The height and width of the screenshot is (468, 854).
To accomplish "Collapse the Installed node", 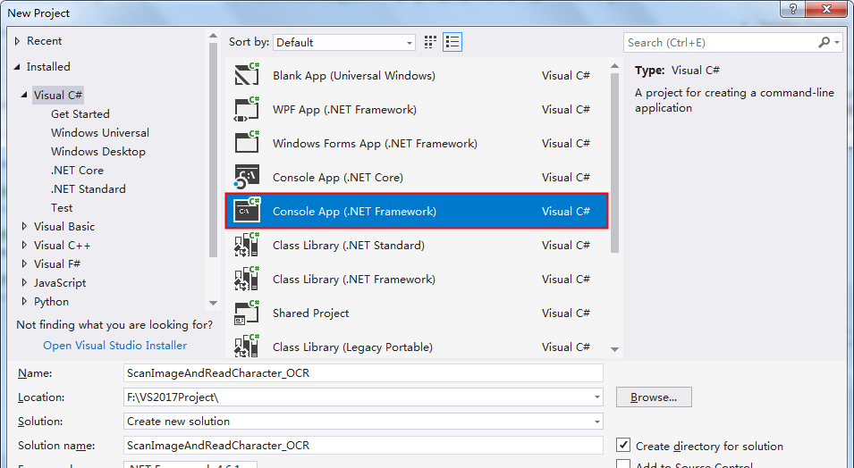I will coord(17,67).
